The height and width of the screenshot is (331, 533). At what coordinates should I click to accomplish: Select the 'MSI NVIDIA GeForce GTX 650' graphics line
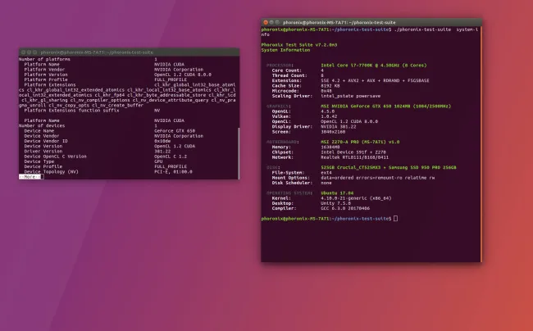coord(386,106)
